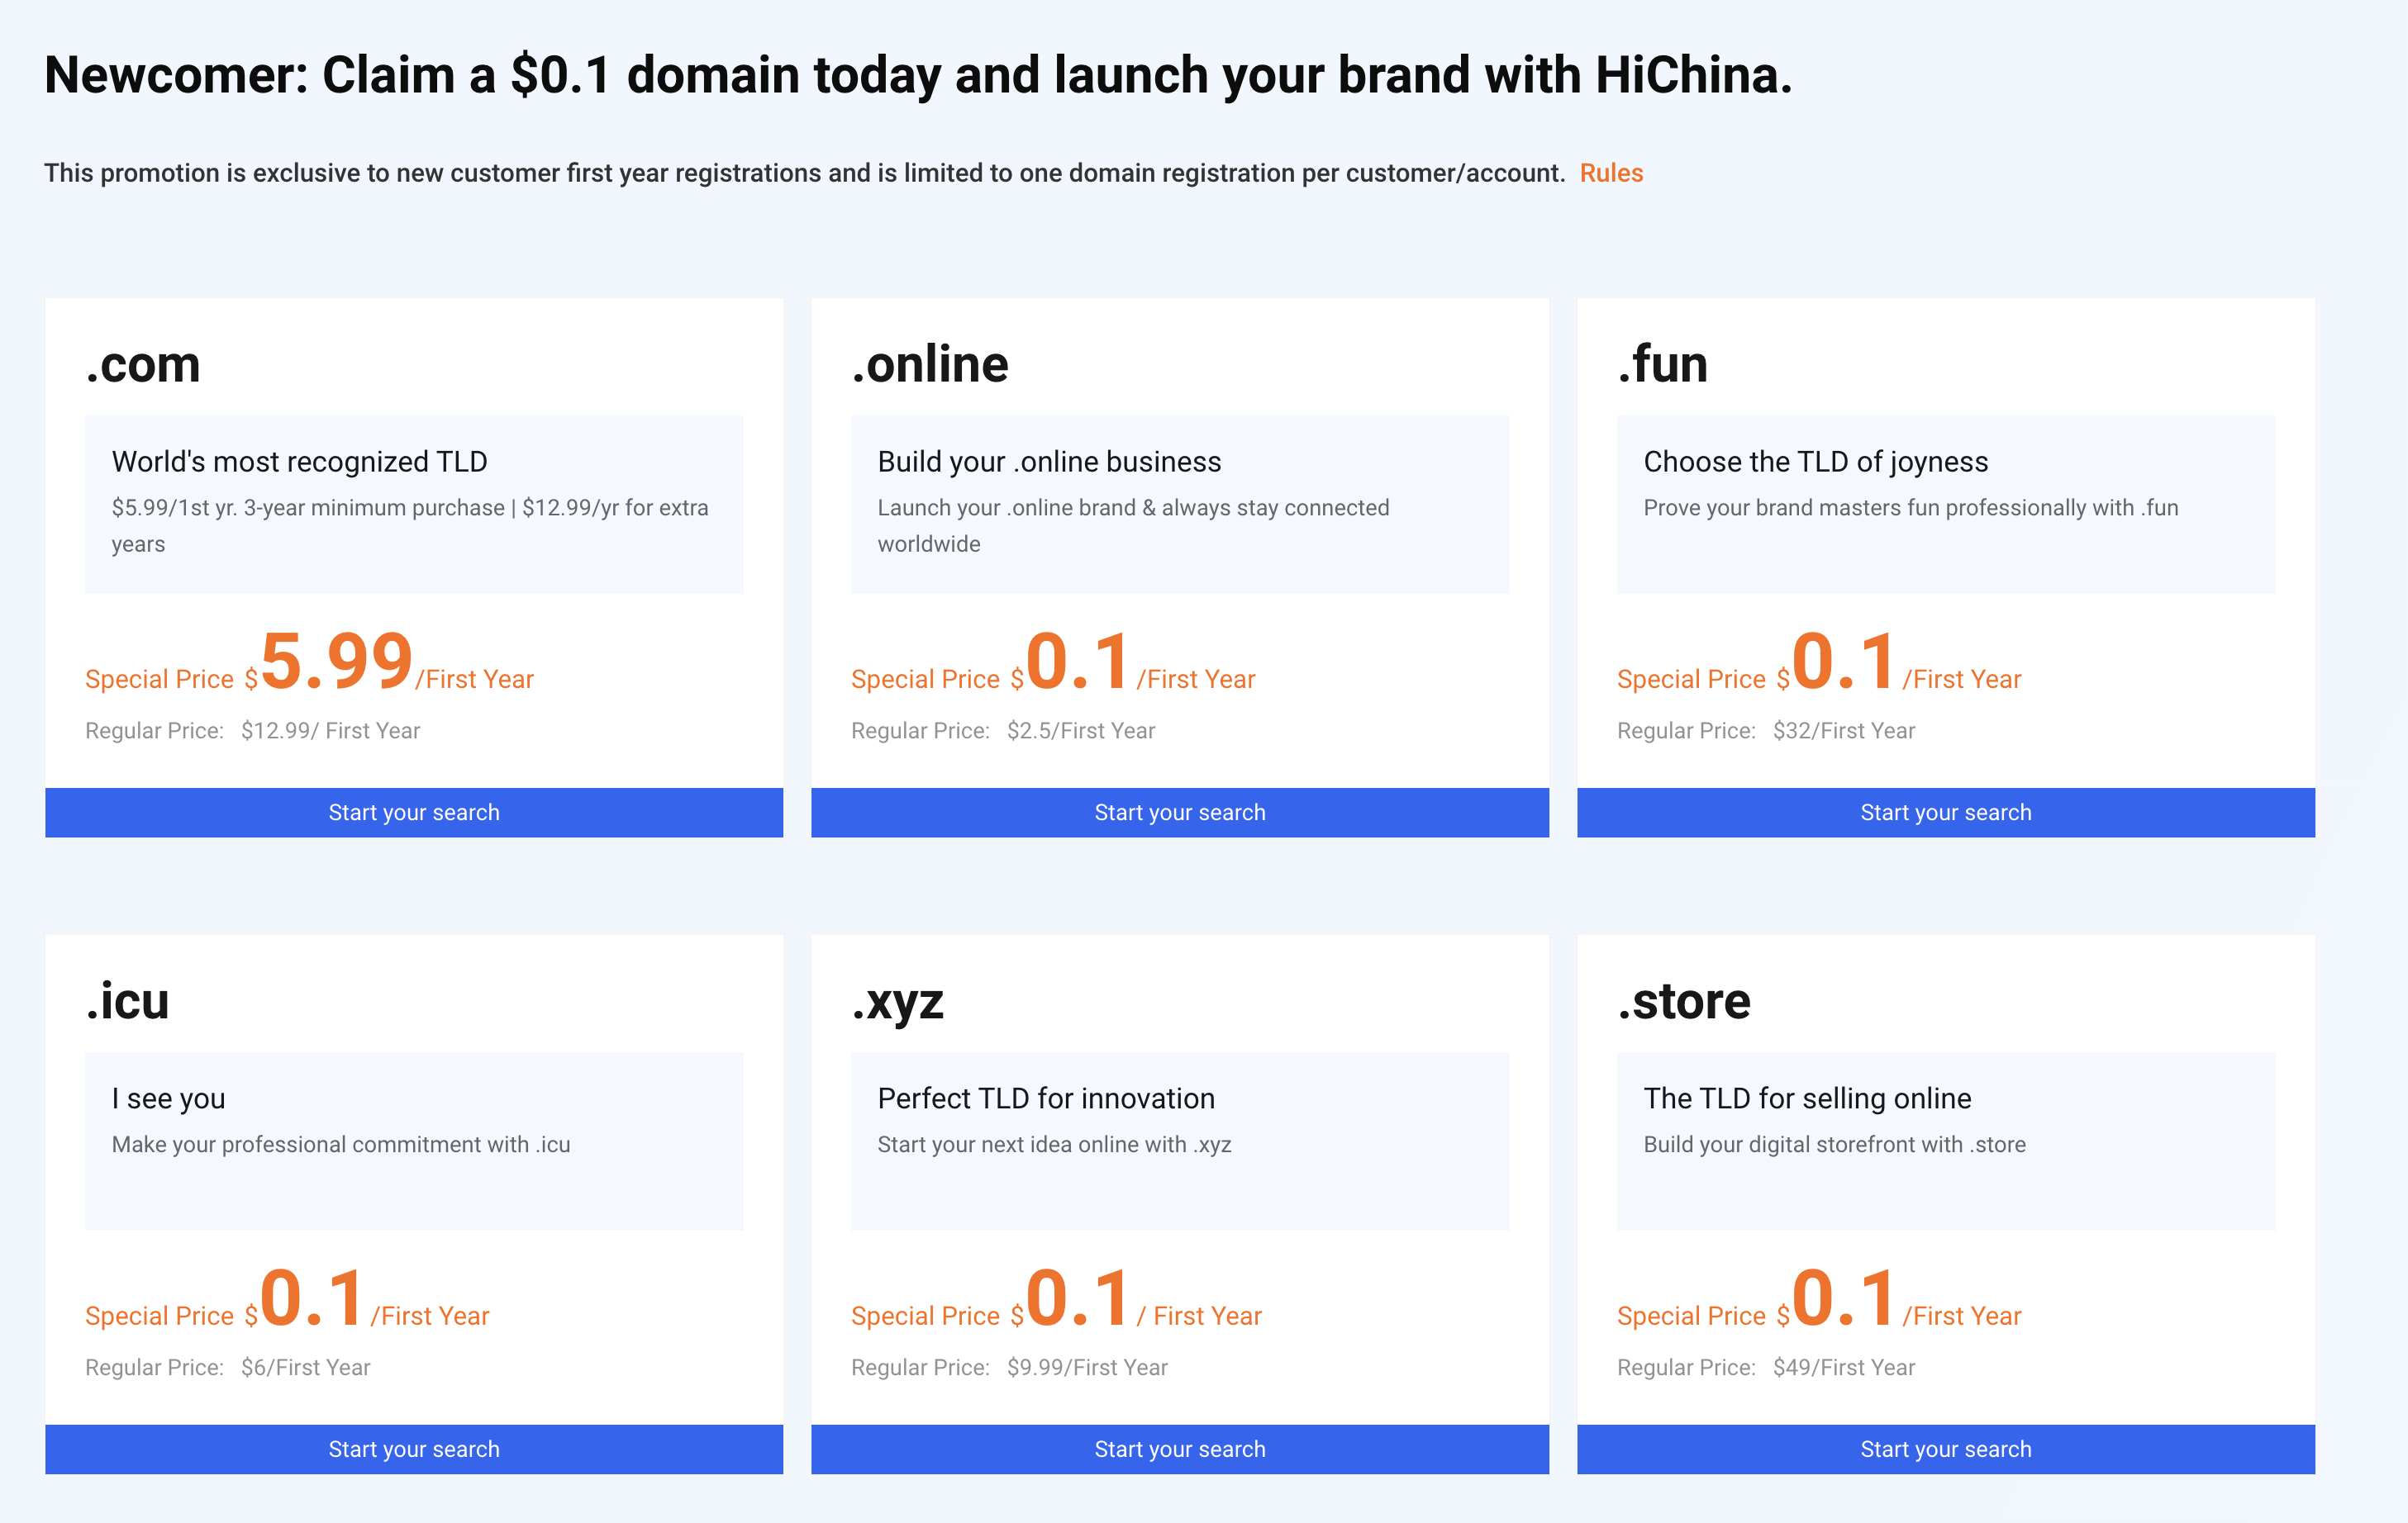
Task: Select the .com card title
Action: (x=143, y=365)
